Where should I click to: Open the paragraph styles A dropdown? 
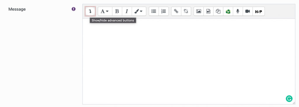[105, 11]
